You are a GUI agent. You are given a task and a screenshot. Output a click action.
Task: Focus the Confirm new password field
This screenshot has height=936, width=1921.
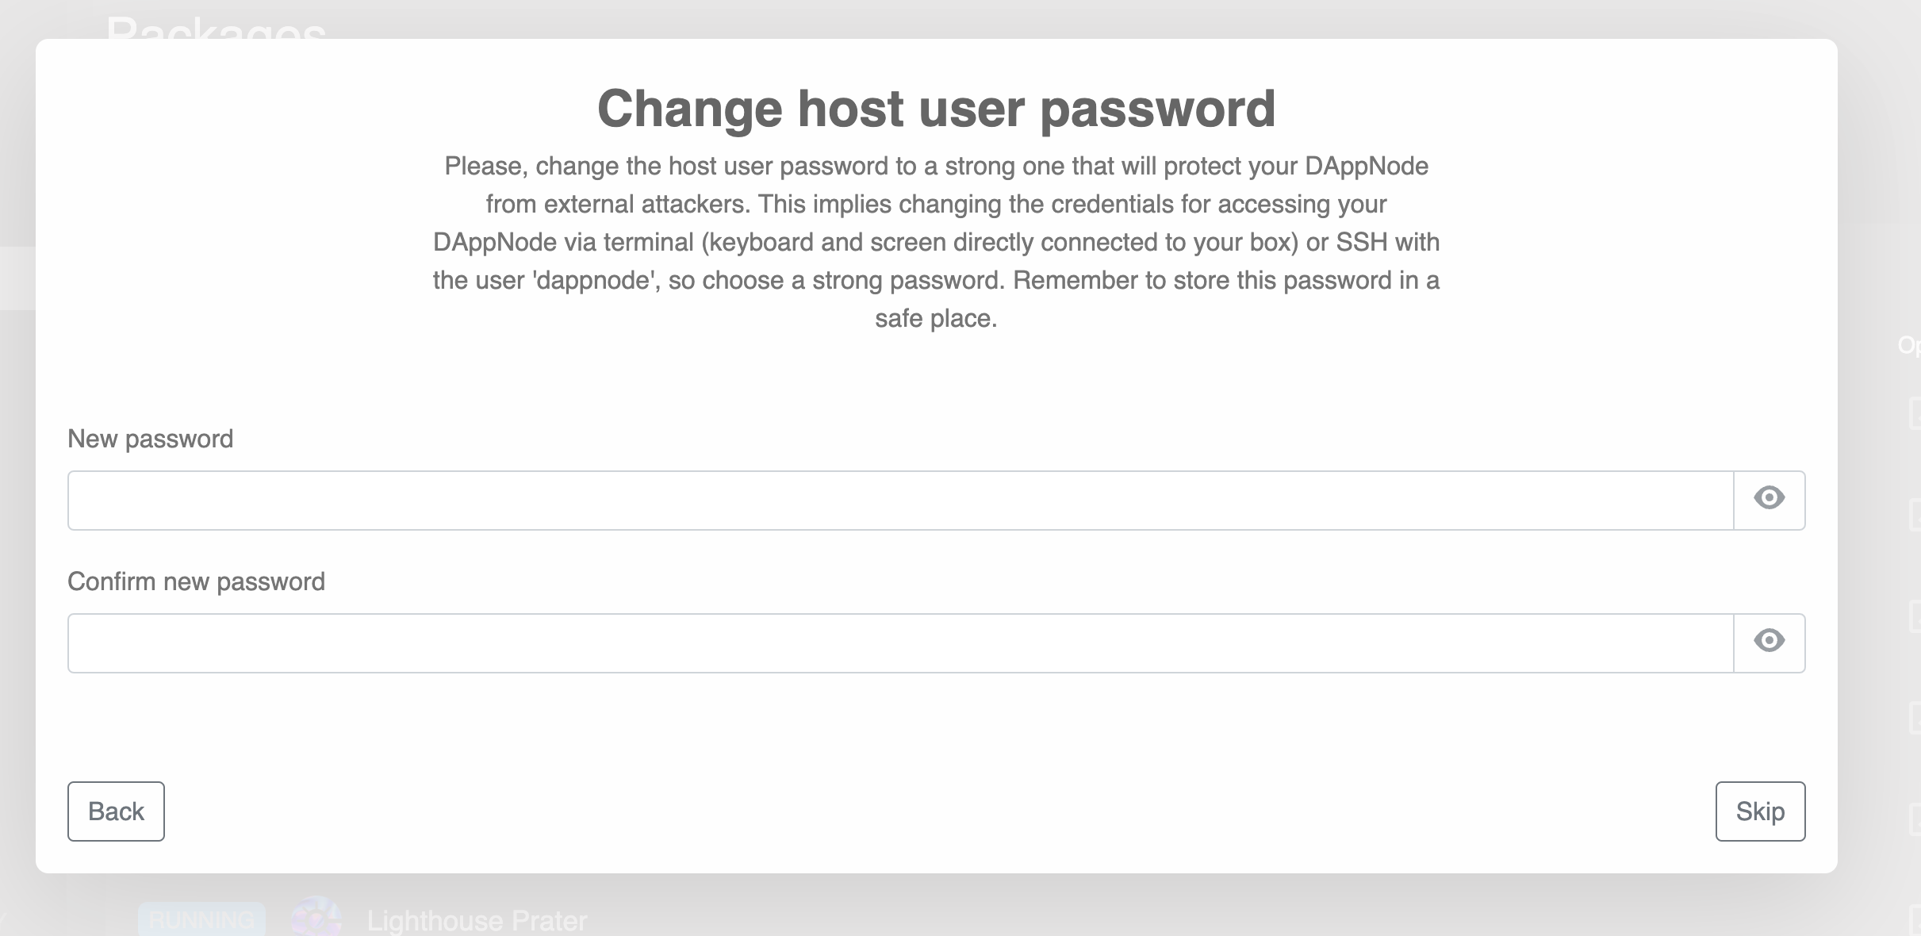(900, 643)
